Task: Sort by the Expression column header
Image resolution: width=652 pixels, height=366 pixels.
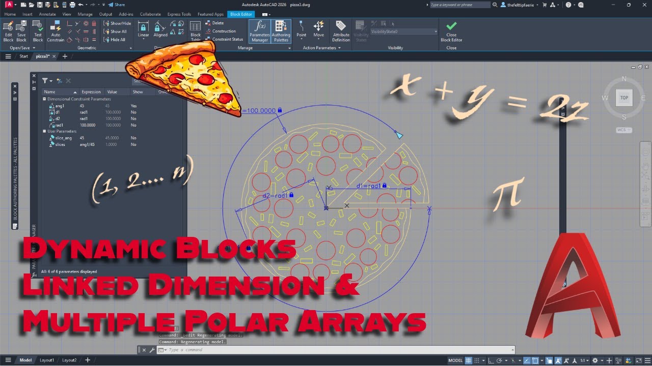Action: point(91,92)
